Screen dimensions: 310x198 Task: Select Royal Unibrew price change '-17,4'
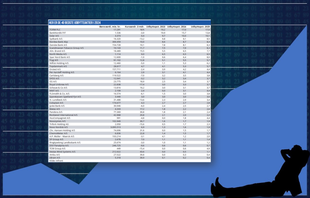coord(142,85)
